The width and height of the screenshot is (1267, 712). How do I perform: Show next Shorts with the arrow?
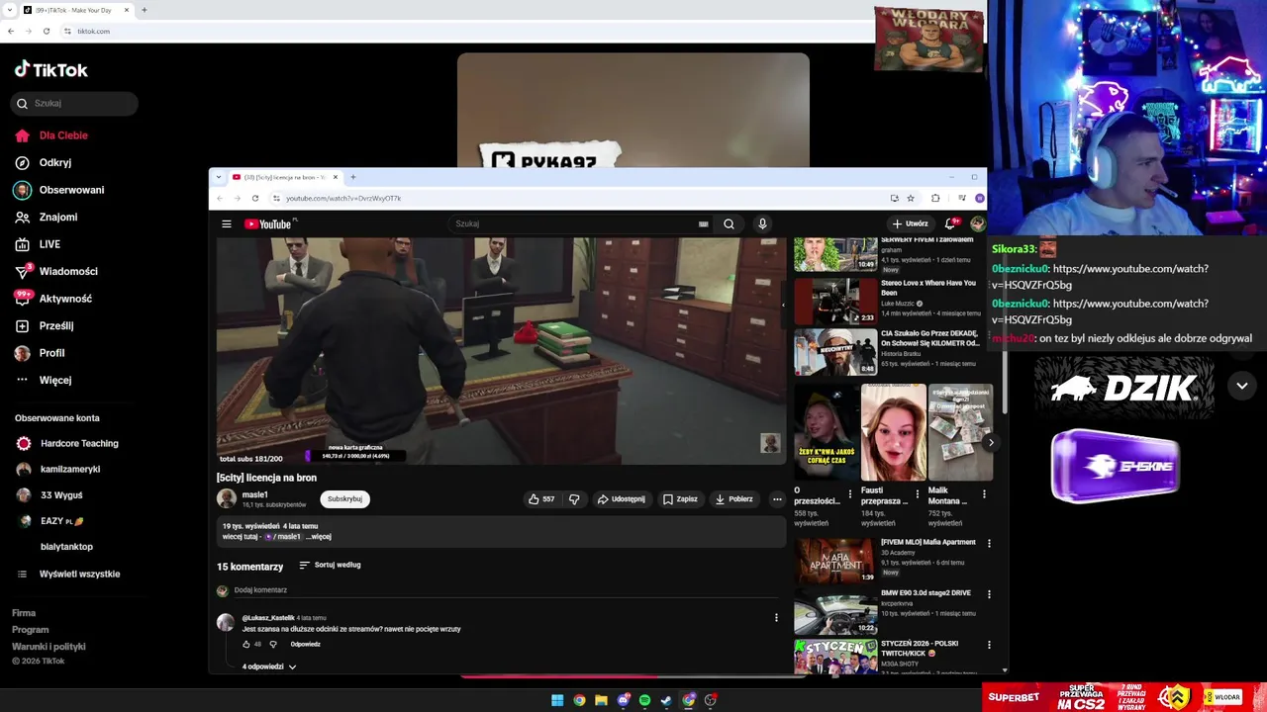[x=991, y=442]
